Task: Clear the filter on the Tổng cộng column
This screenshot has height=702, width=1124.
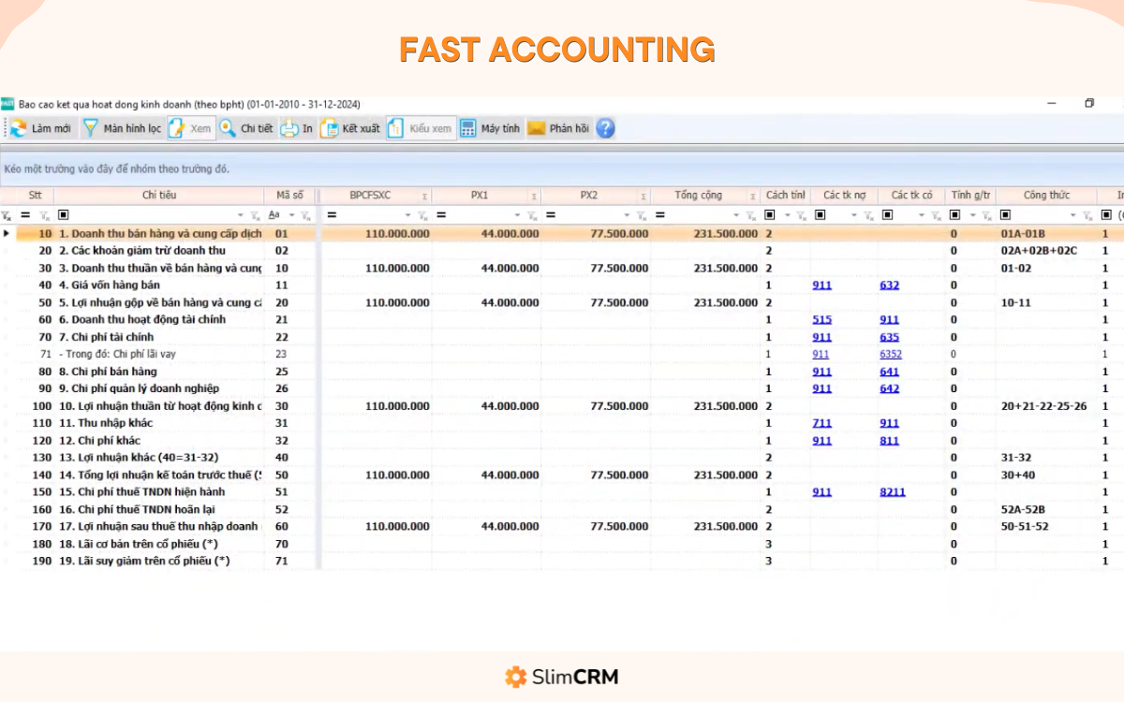Action: click(x=750, y=215)
